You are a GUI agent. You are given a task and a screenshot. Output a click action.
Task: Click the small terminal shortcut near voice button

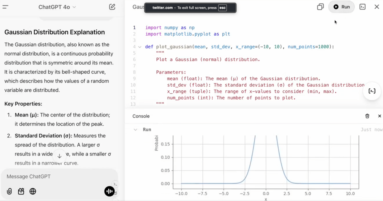coord(115,184)
